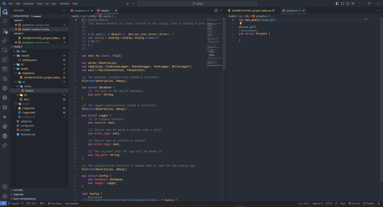Image resolution: width=383 pixels, height=207 pixels.
Task: Switch to the 20240614141952_project_table.sql tab
Action: pyautogui.click(x=251, y=10)
